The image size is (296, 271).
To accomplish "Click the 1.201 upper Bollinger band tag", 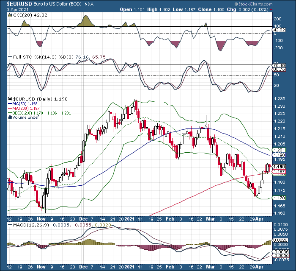I will tap(279, 150).
